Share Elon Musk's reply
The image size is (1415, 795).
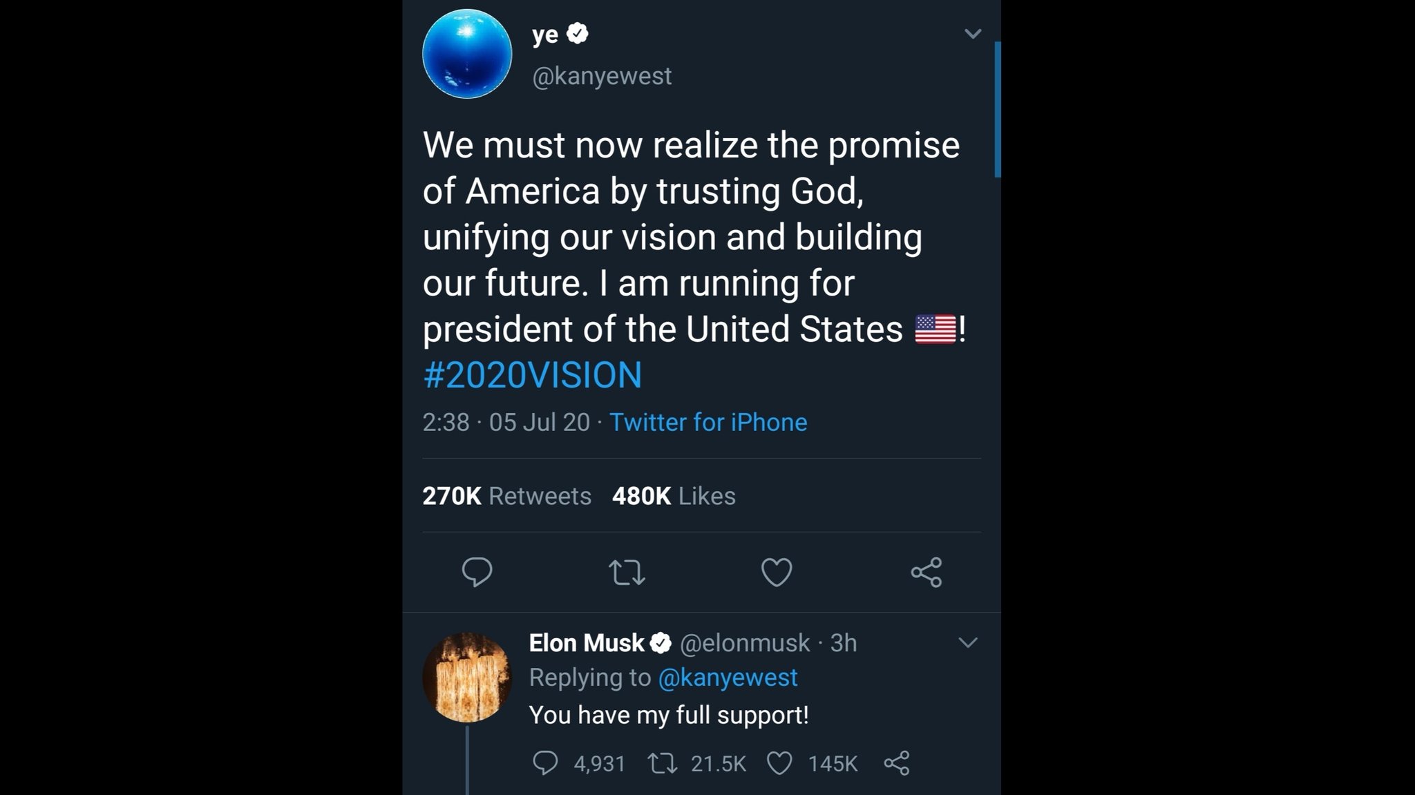[897, 763]
